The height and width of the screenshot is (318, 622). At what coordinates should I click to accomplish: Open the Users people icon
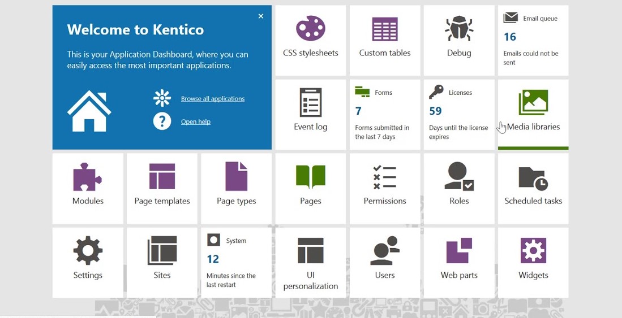pos(385,250)
